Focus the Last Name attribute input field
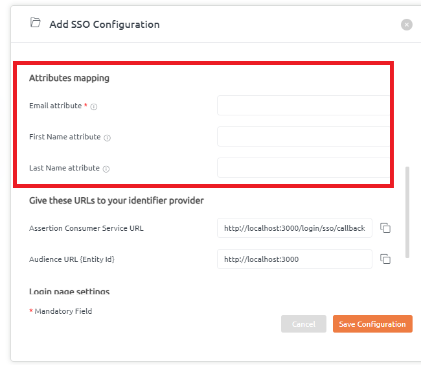Image resolution: width=421 pixels, height=365 pixels. pyautogui.click(x=303, y=168)
